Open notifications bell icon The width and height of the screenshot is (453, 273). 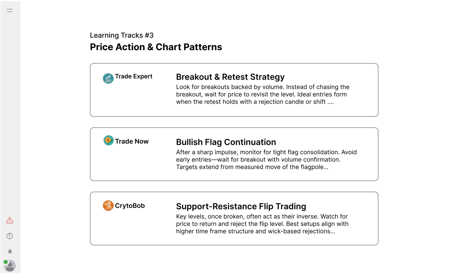tap(10, 251)
